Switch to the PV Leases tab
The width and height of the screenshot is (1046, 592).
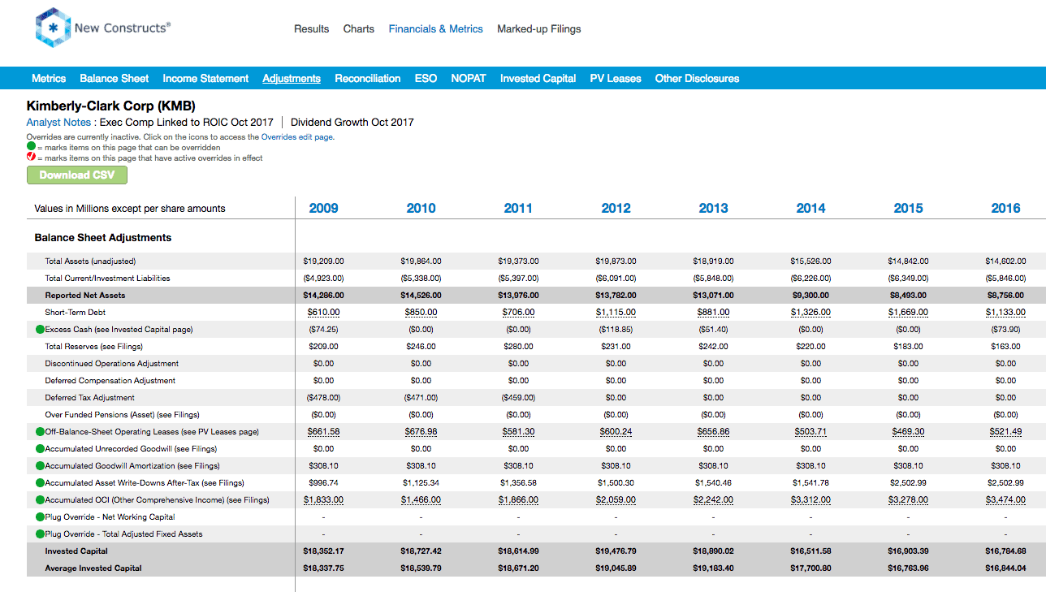point(616,79)
